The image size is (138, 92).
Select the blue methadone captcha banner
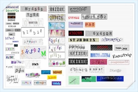[x=110, y=79]
